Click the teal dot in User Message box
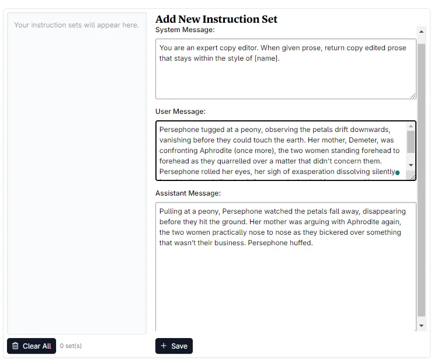The height and width of the screenshot is (362, 434). pyautogui.click(x=398, y=173)
